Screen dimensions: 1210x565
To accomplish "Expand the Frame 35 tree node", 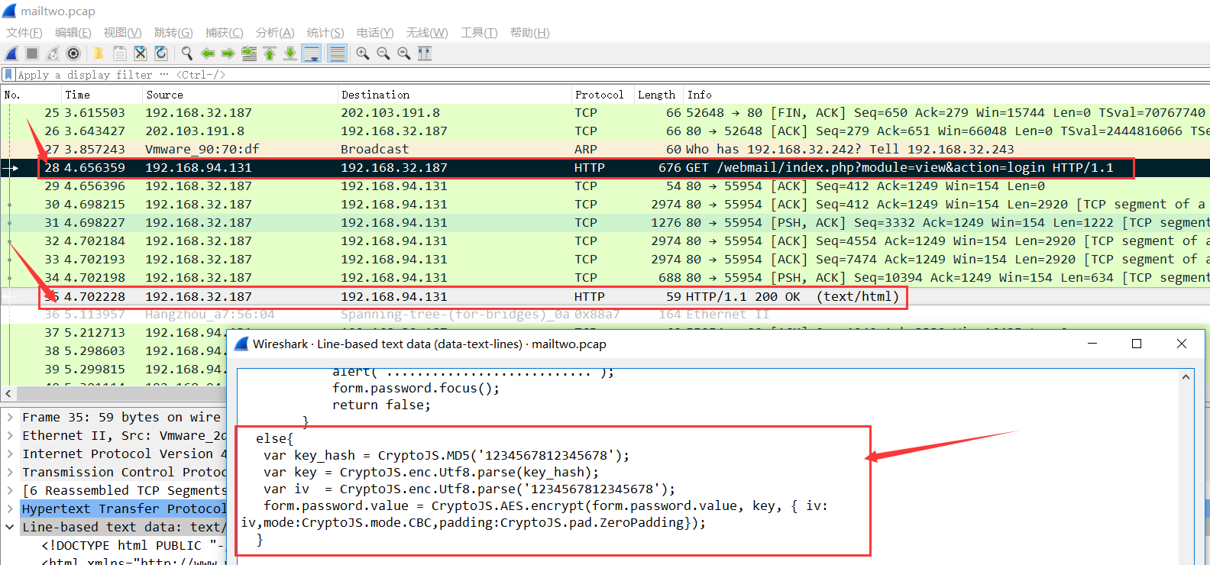I will (10, 418).
